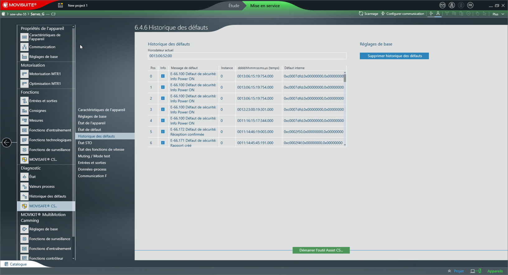Click Supprimer historique des défauts button

pyautogui.click(x=394, y=56)
